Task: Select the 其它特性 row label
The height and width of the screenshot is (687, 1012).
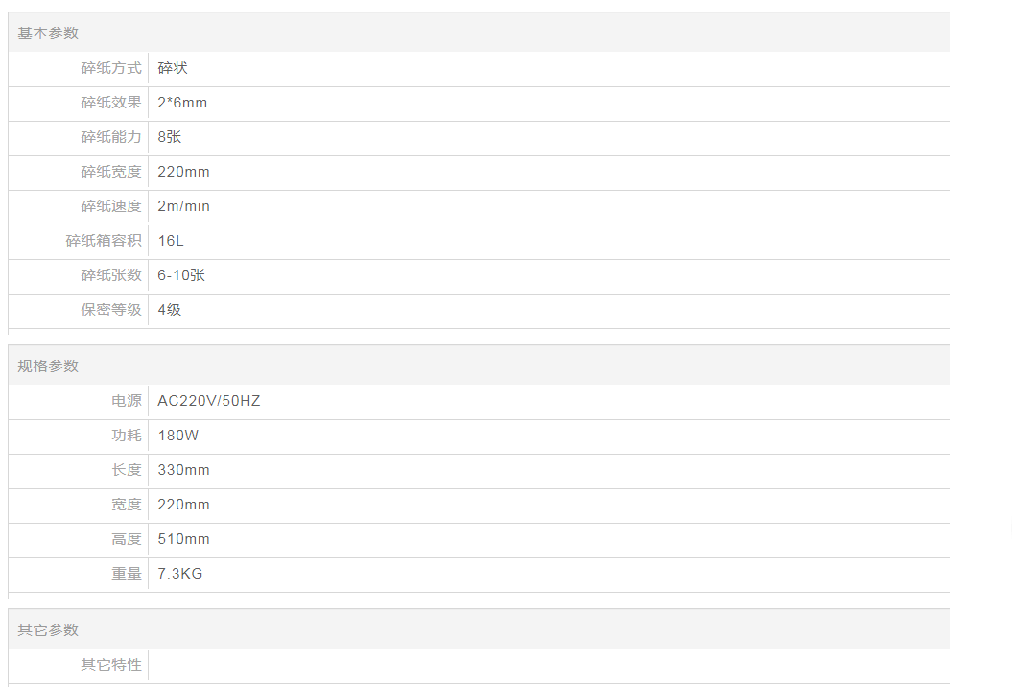Action: 111,665
